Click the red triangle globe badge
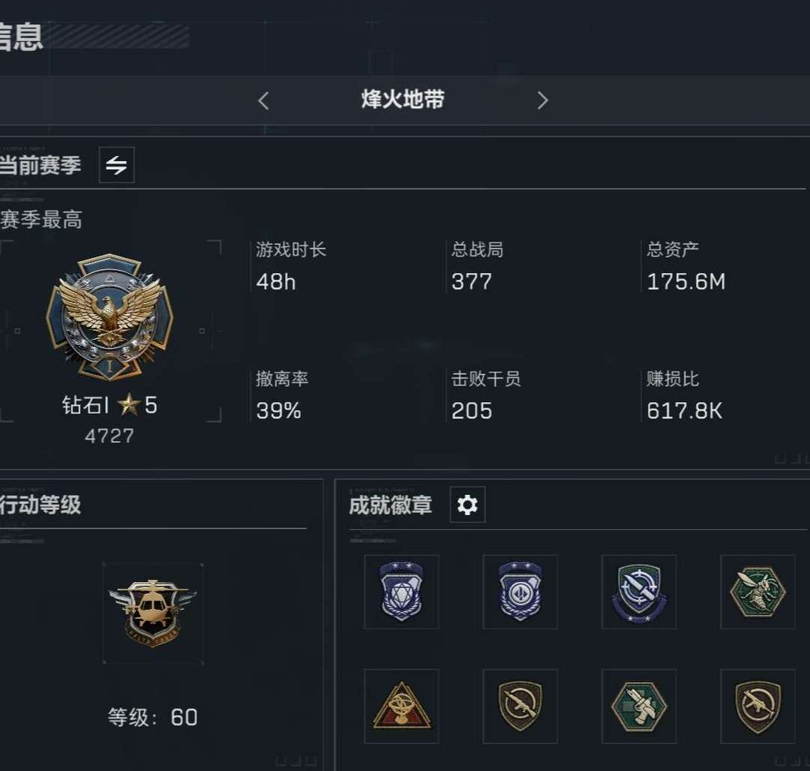The height and width of the screenshot is (771, 810). (401, 706)
